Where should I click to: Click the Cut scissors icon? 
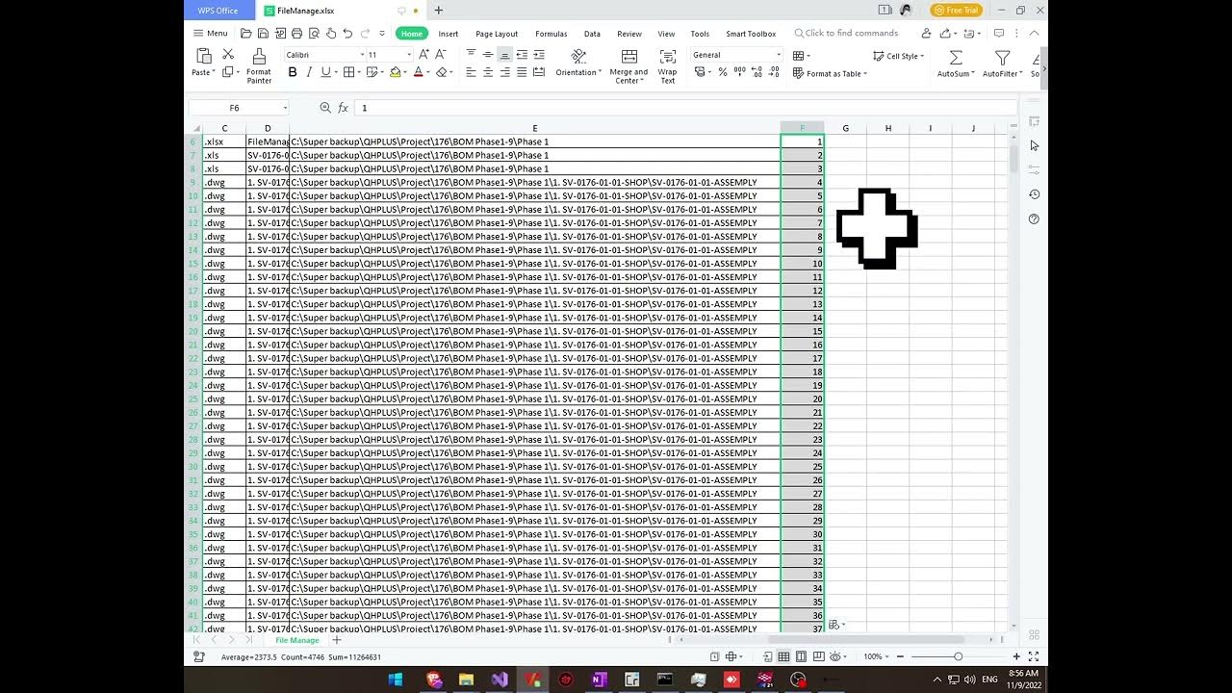coord(228,55)
